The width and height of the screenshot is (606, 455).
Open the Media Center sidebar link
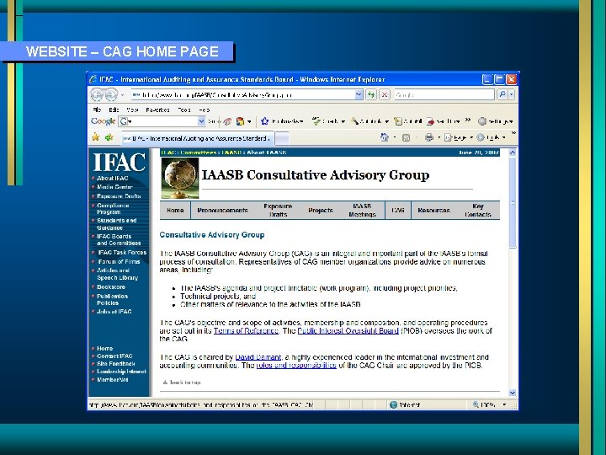click(x=114, y=187)
